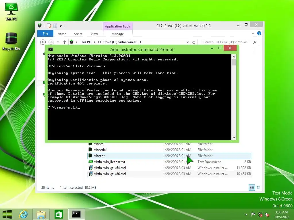
Task: Switch to Share ribbon tab
Action: pyautogui.click(x=78, y=34)
